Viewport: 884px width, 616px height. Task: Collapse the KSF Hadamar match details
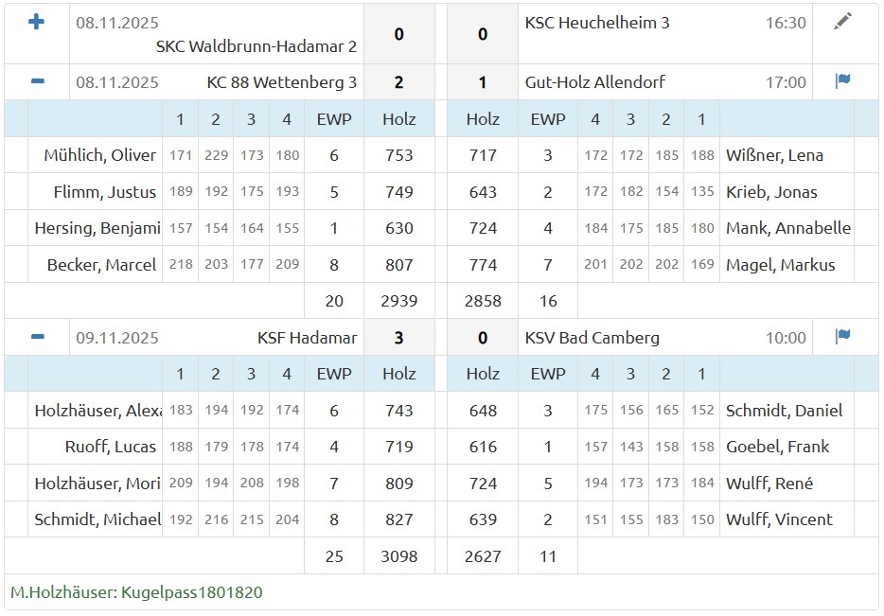click(x=37, y=337)
